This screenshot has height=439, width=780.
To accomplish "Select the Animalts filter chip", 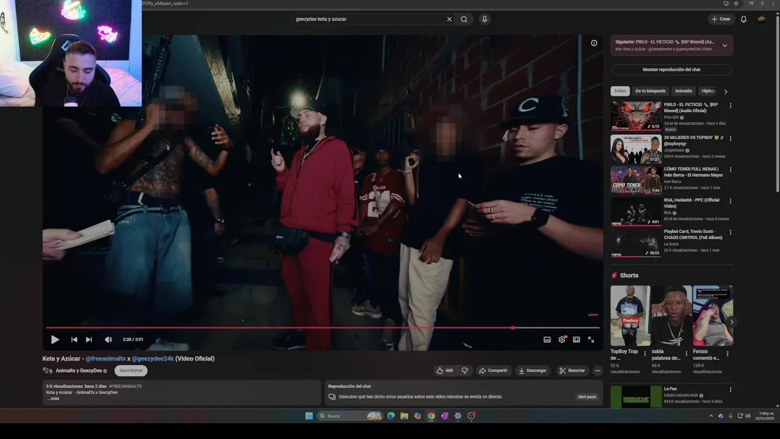I will pos(684,91).
